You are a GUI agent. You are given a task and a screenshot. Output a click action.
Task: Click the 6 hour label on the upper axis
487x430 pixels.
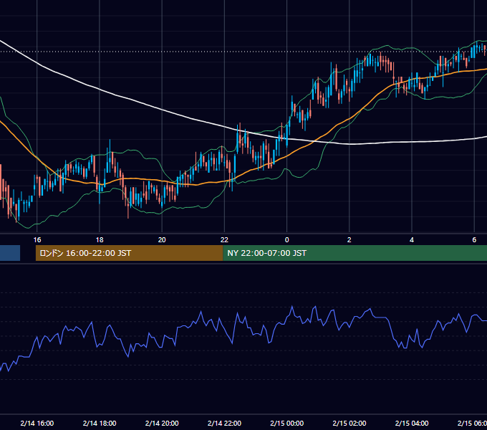[x=474, y=240]
